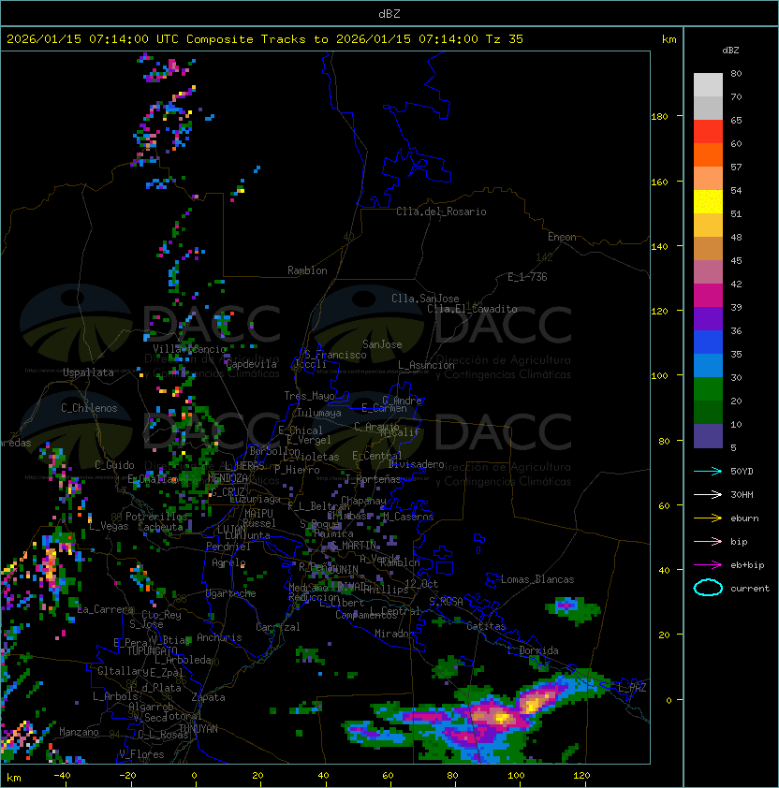Click the Tres_Mayo map label
The width and height of the screenshot is (779, 788).
(x=309, y=396)
